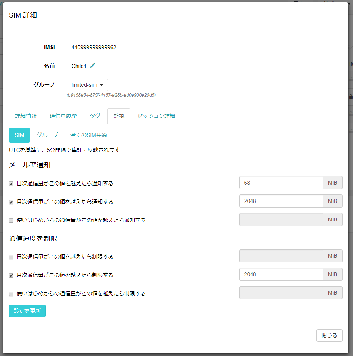353x356 pixels.
Task: Click the 閉じる button
Action: tap(329, 335)
